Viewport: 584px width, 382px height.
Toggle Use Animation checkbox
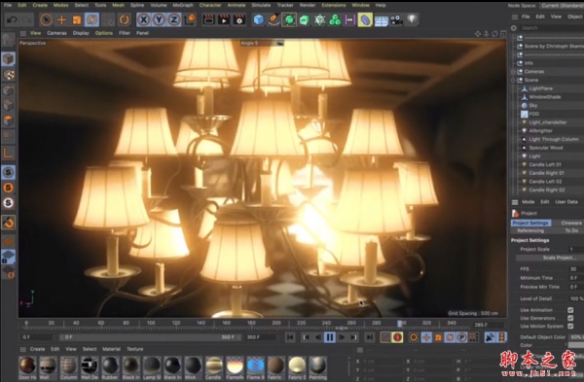570,310
